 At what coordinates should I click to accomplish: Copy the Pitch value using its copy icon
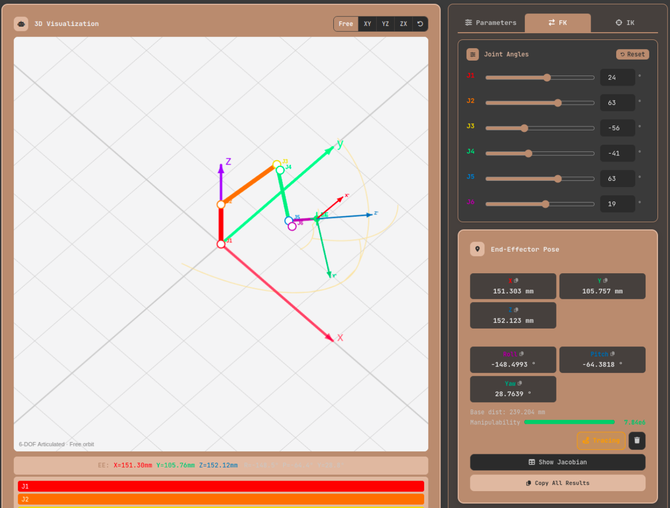[x=612, y=354]
